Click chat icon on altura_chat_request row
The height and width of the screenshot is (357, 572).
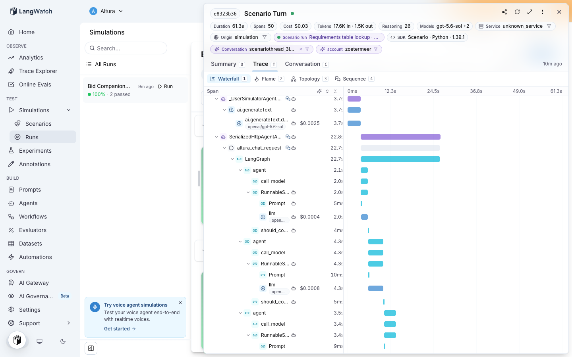click(288, 148)
